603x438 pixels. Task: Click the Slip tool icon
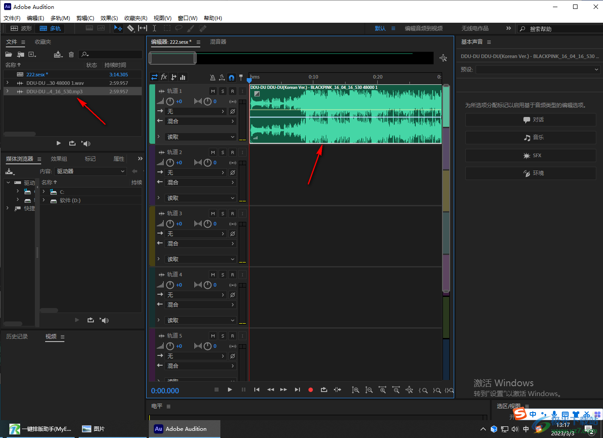[x=142, y=28]
